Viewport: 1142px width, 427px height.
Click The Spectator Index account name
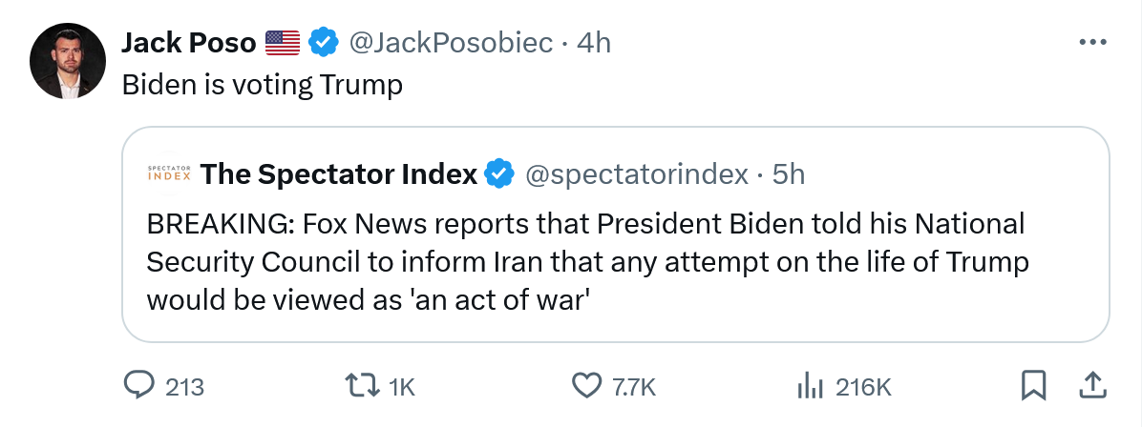point(339,174)
